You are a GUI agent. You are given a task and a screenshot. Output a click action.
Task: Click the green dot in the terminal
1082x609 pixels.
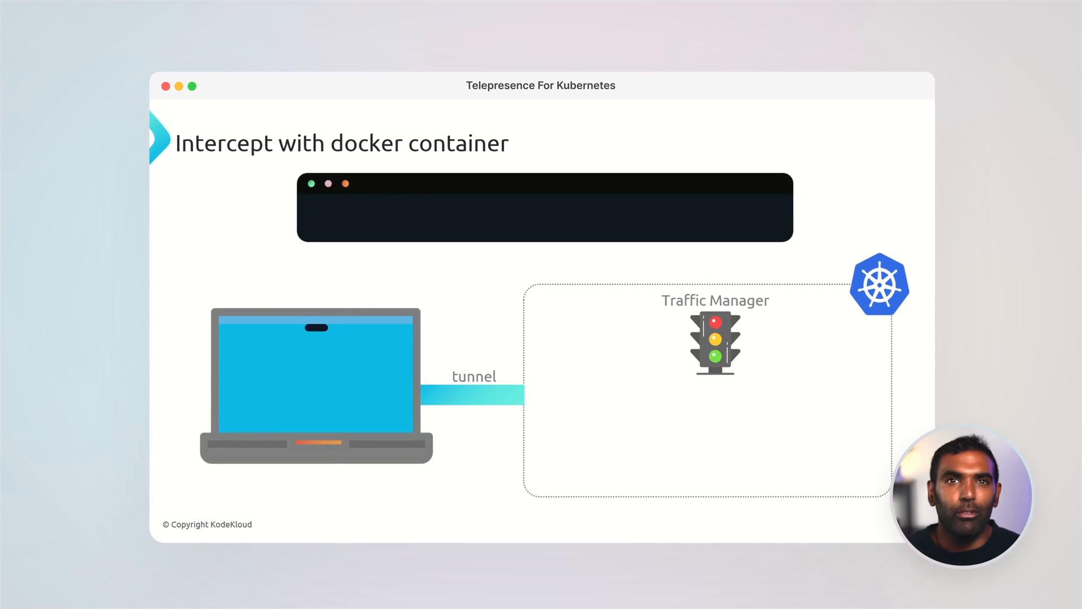tap(311, 184)
